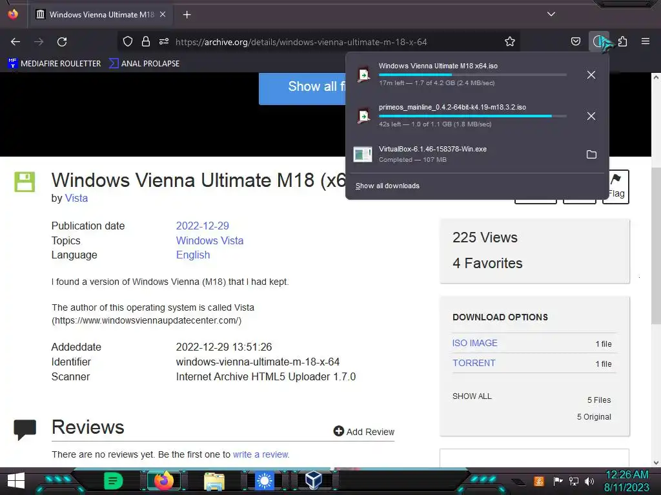The image size is (661, 495).
Task: Open site permissions icon in address bar
Action: click(164, 41)
